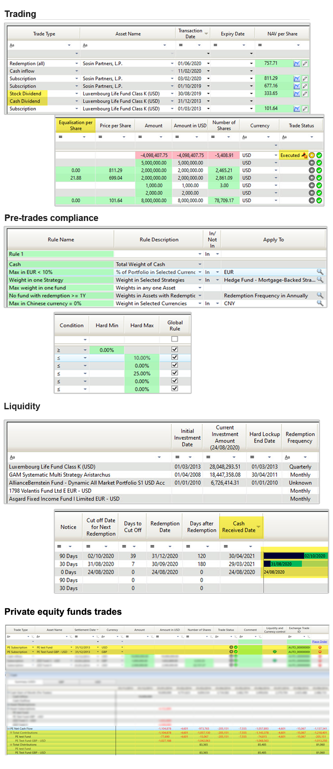Open Condition dropdown for ≥ row
Screen dimensions: 333x769
tap(85, 350)
